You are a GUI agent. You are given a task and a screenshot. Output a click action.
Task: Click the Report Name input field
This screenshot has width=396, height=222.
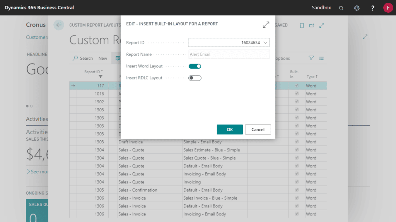click(228, 54)
